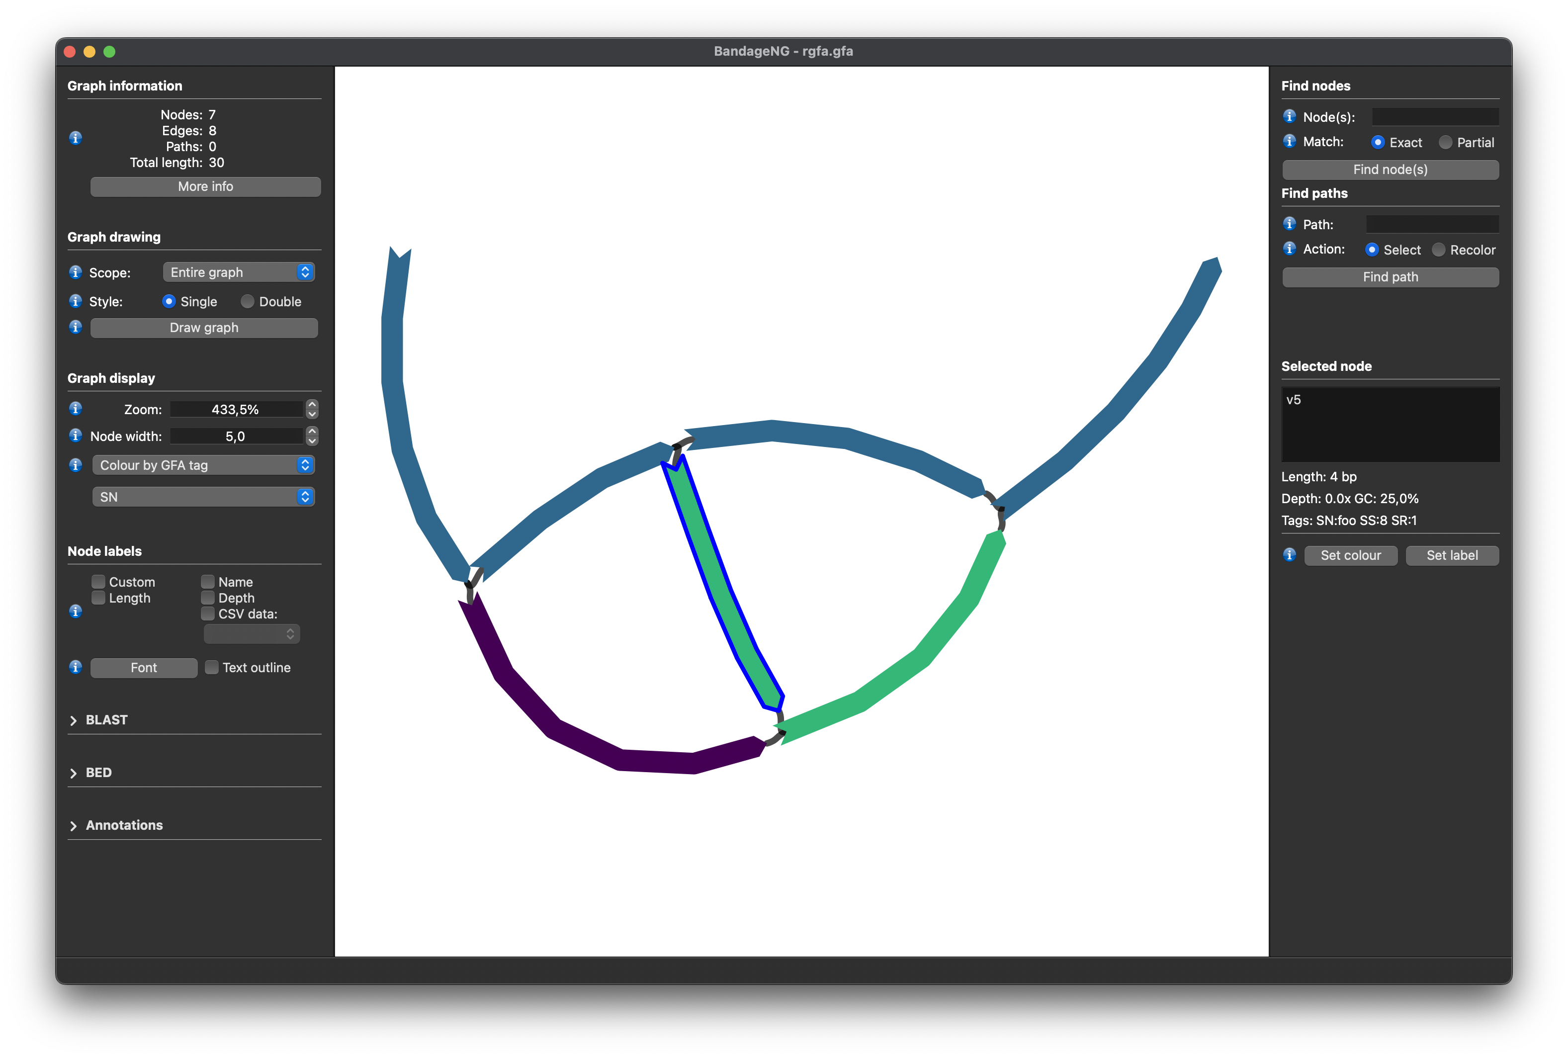The height and width of the screenshot is (1058, 1568).
Task: Click the info icon beside the graph statistics
Action: [x=76, y=138]
